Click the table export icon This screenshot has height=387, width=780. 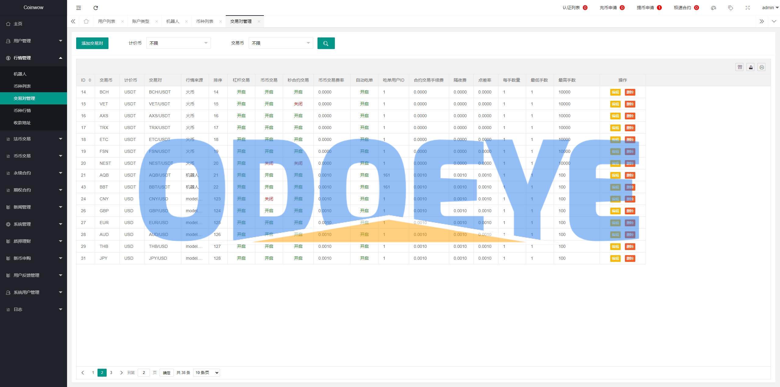750,67
